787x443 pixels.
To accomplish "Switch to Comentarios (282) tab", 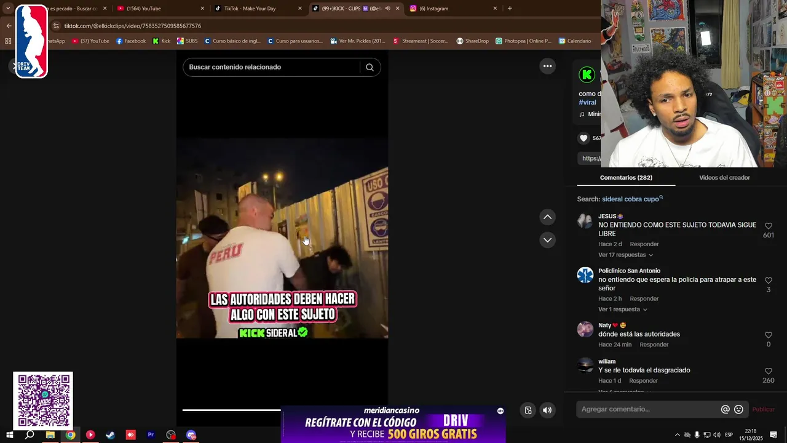I will tap(626, 177).
